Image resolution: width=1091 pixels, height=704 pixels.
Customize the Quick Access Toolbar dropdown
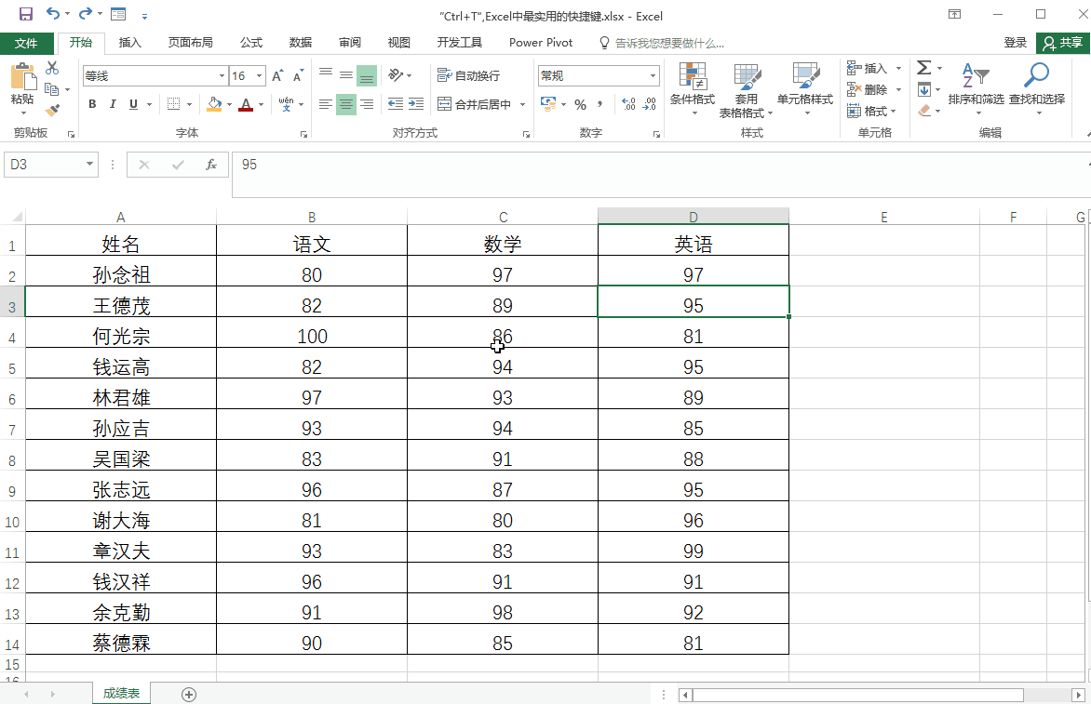pos(144,15)
